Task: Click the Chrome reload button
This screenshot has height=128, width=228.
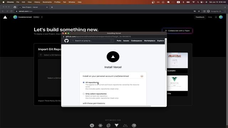Action: tap(11, 11)
